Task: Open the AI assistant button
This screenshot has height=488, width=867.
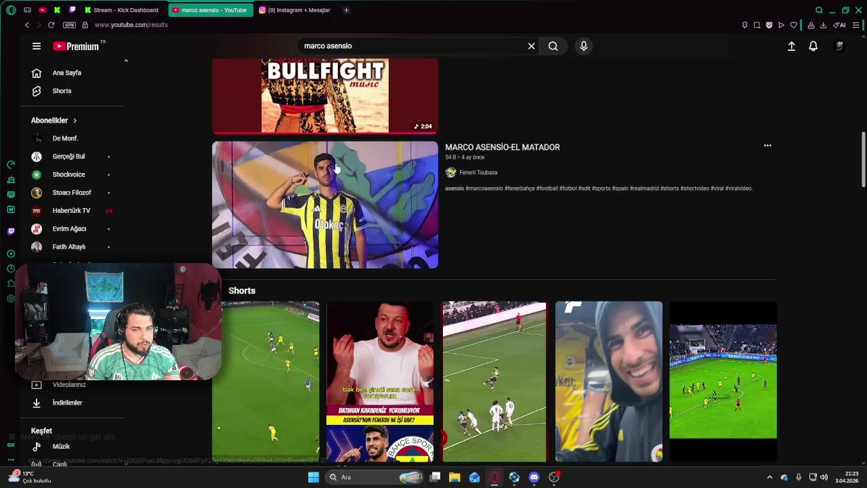Action: tap(839, 25)
